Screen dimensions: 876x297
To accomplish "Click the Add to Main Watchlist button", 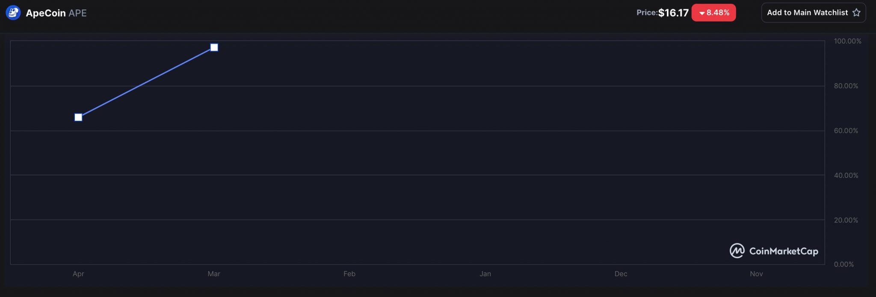I will tap(813, 12).
